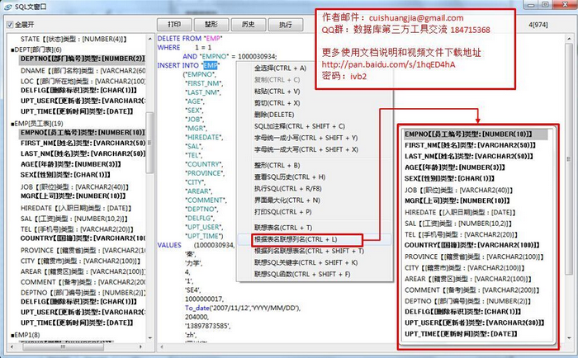Click highlighted EMP in INSERT INTO line
The image size is (578, 358).
(x=211, y=65)
